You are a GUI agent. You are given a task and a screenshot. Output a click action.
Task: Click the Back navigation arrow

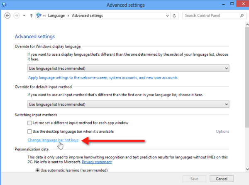click(7, 15)
